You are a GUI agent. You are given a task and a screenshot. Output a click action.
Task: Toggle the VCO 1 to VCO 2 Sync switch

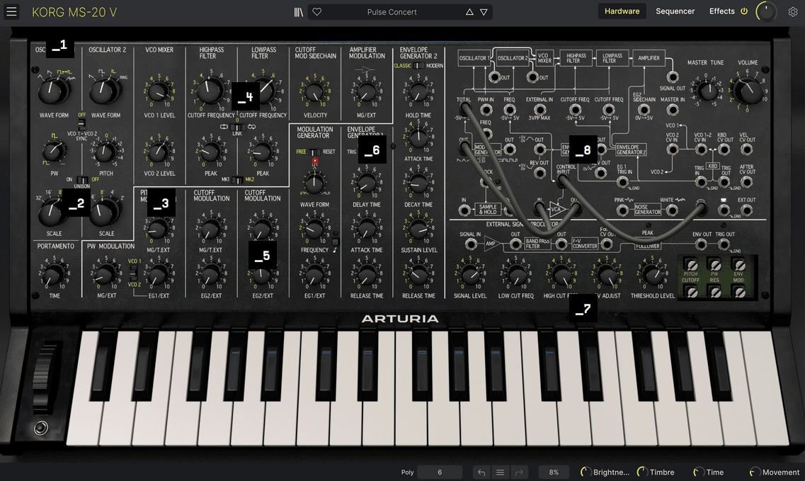coord(81,123)
